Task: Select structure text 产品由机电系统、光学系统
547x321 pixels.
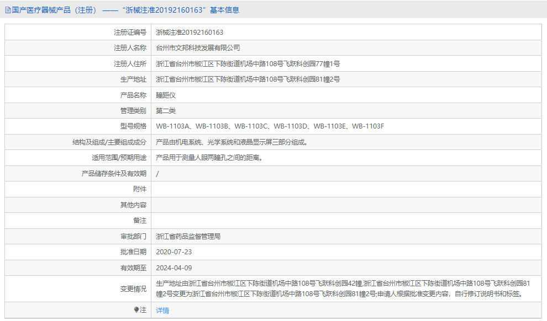Action: tap(232, 142)
